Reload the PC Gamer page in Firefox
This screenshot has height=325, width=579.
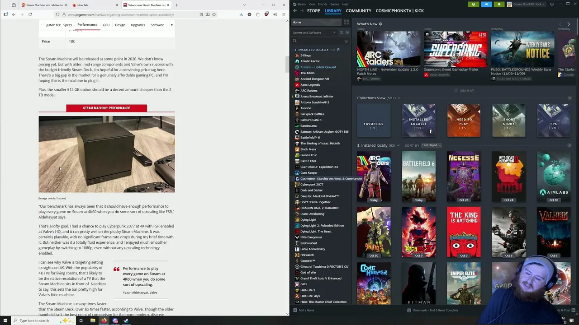pyautogui.click(x=30, y=14)
